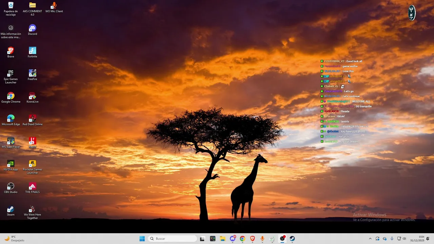Open the AKS COMMENT 4.0 folder

33,9
